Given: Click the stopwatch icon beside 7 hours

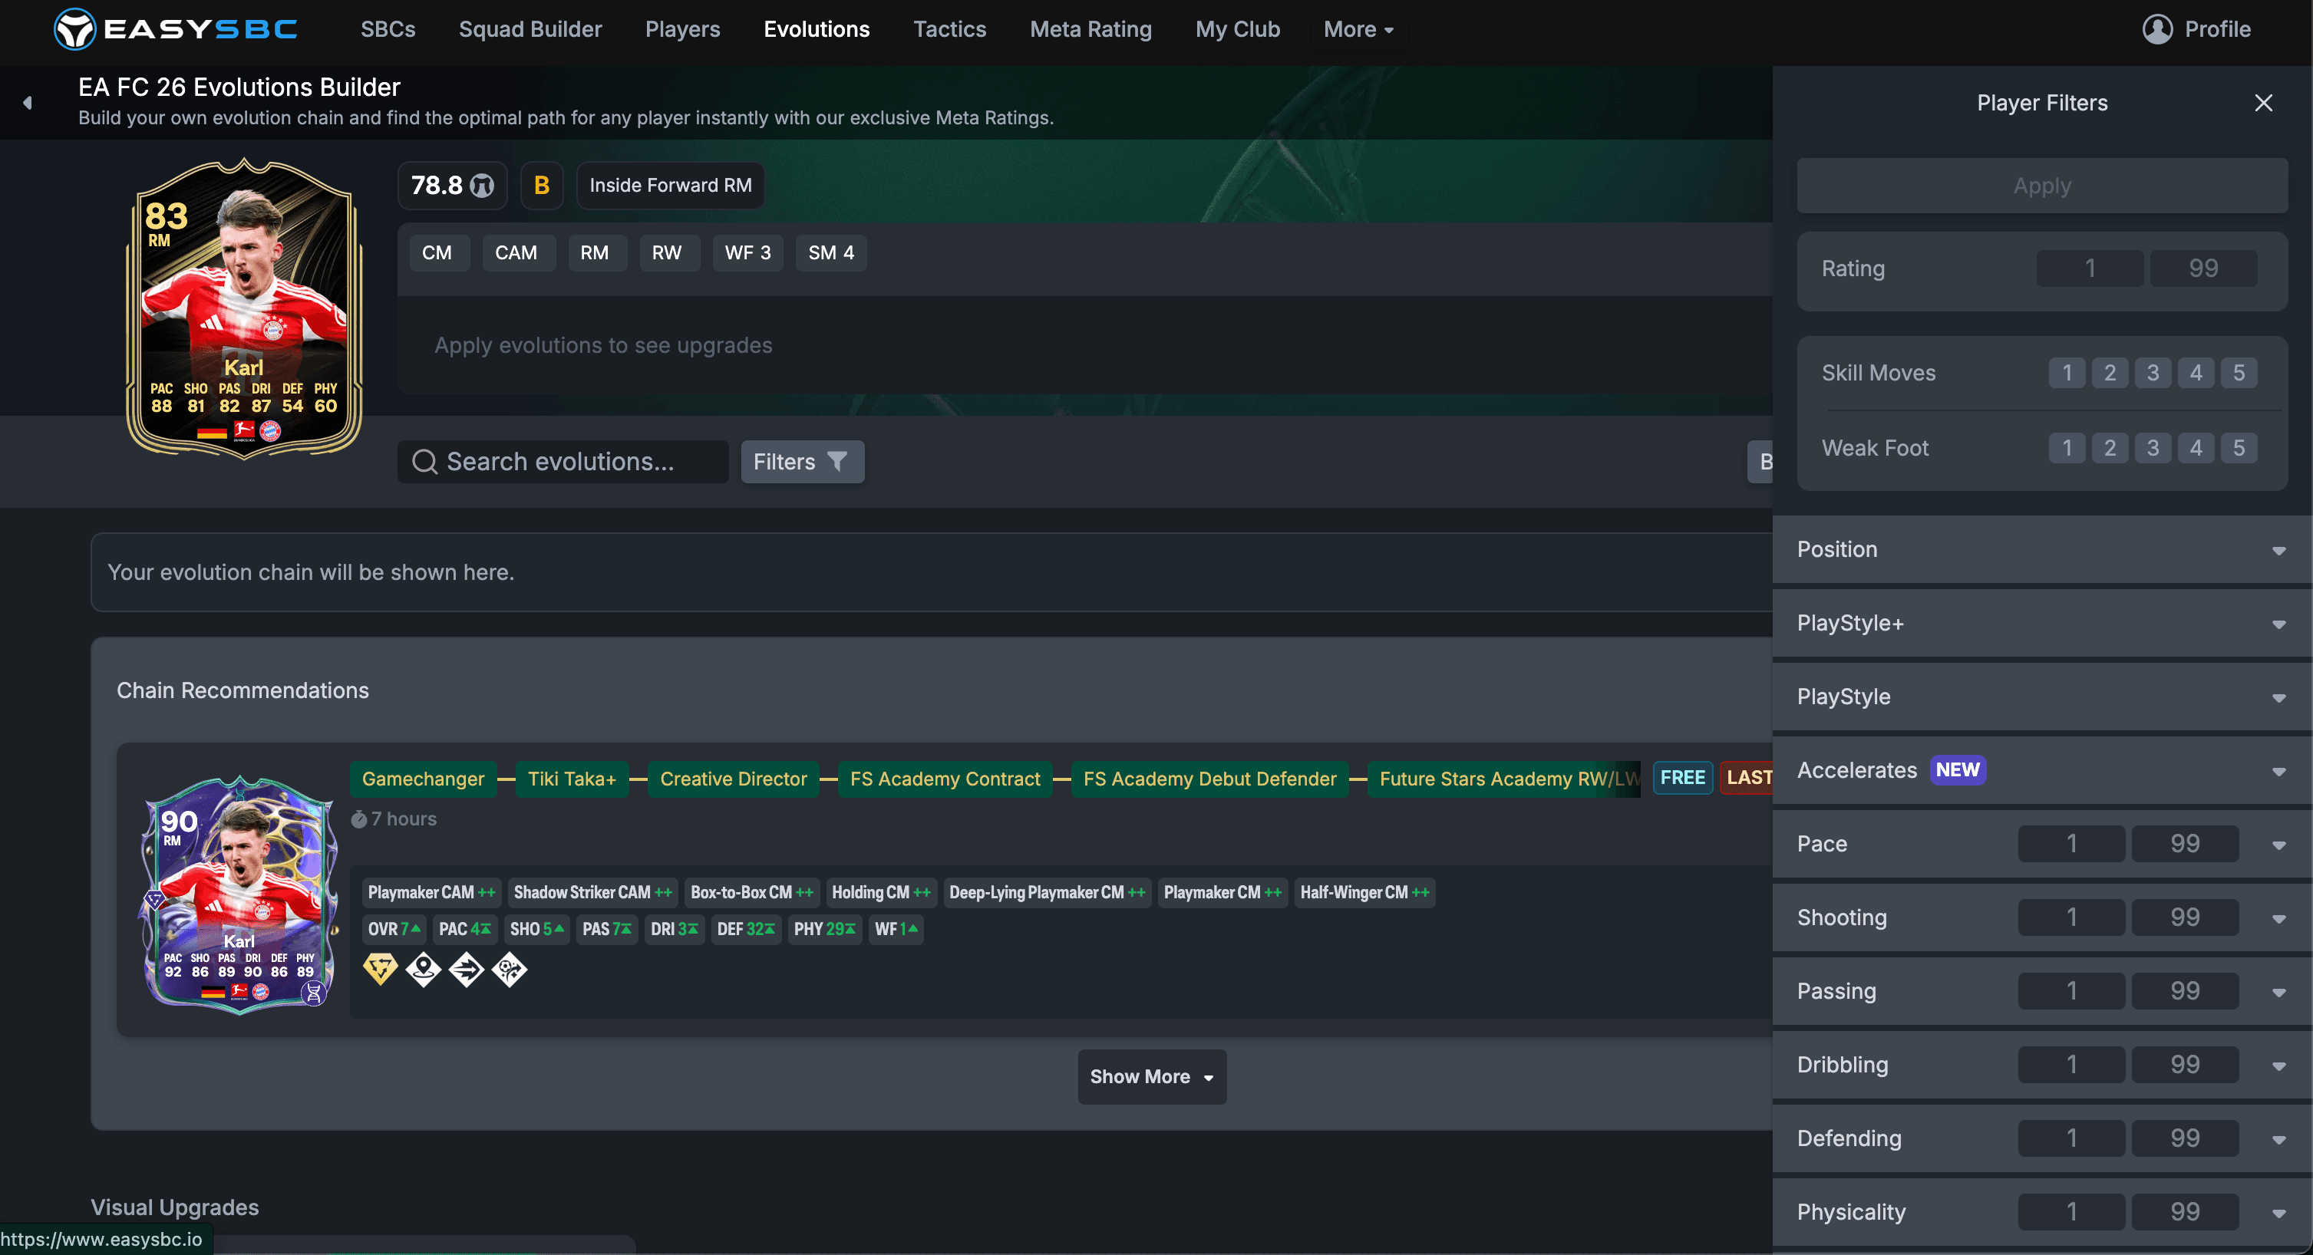Looking at the screenshot, I should pyautogui.click(x=359, y=819).
